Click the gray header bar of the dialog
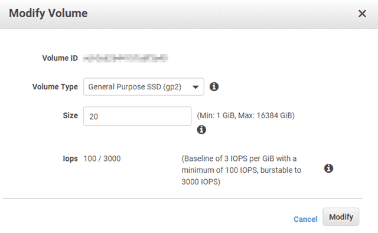This screenshot has width=378, height=233. 189,14
